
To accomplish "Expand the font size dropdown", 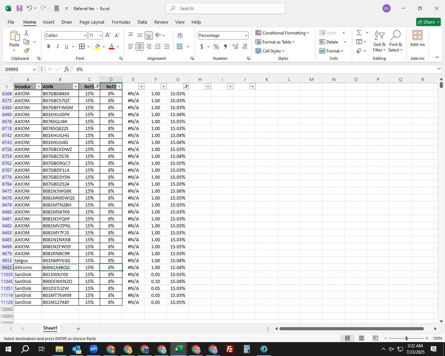I will (x=100, y=35).
